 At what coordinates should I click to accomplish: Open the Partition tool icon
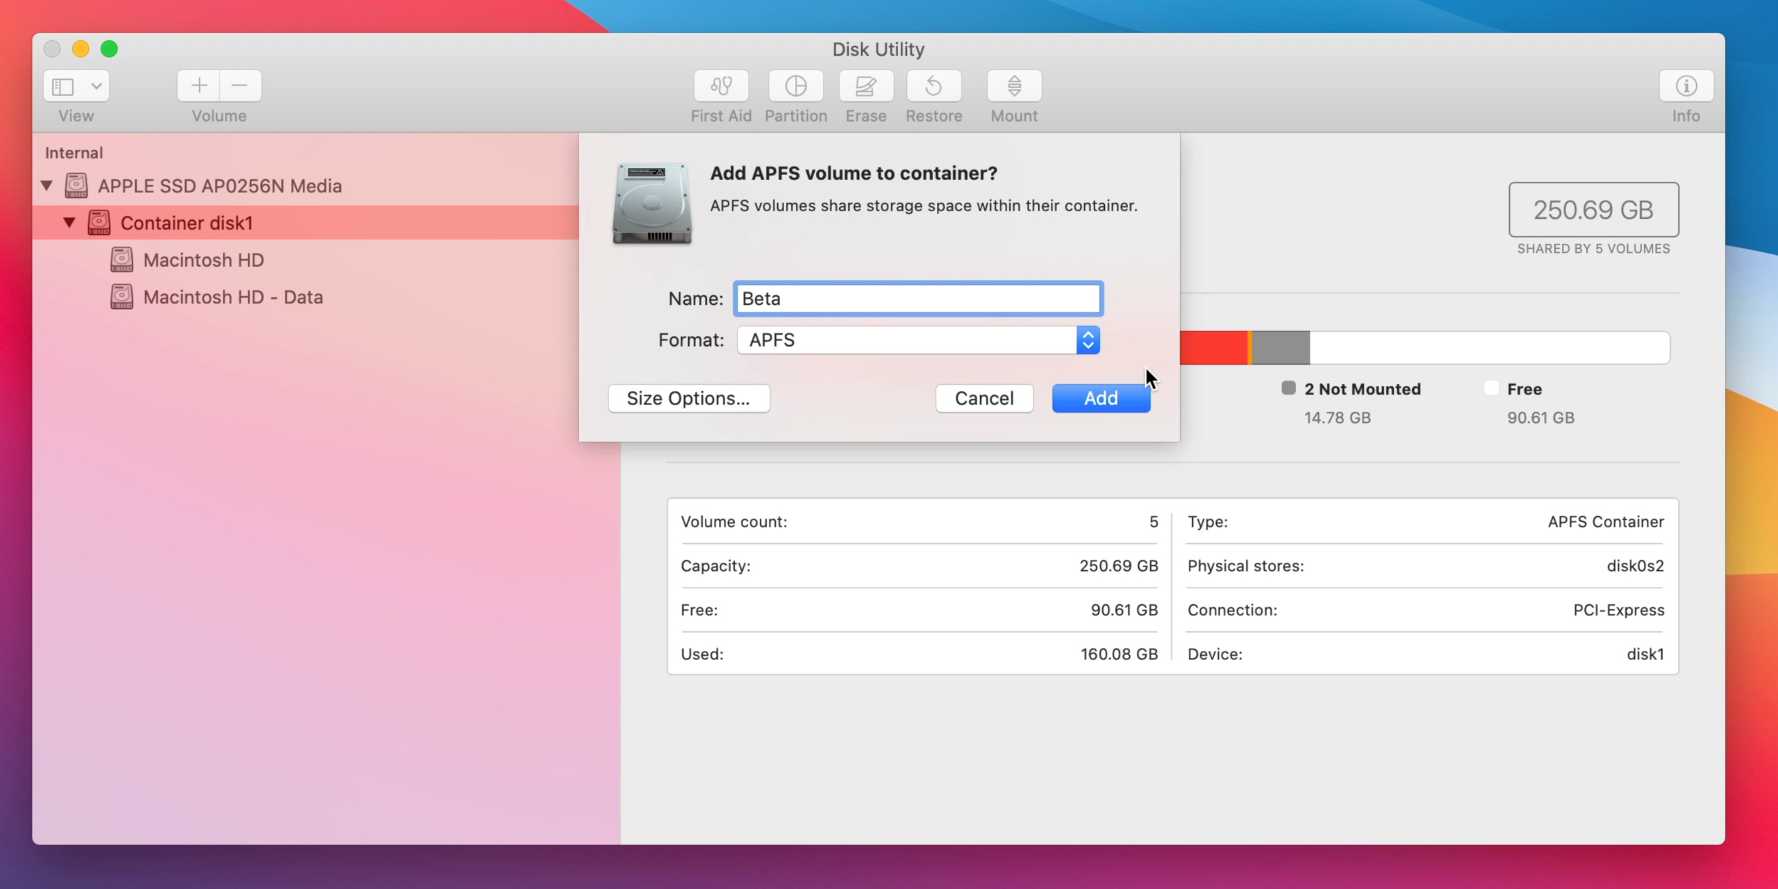795,86
